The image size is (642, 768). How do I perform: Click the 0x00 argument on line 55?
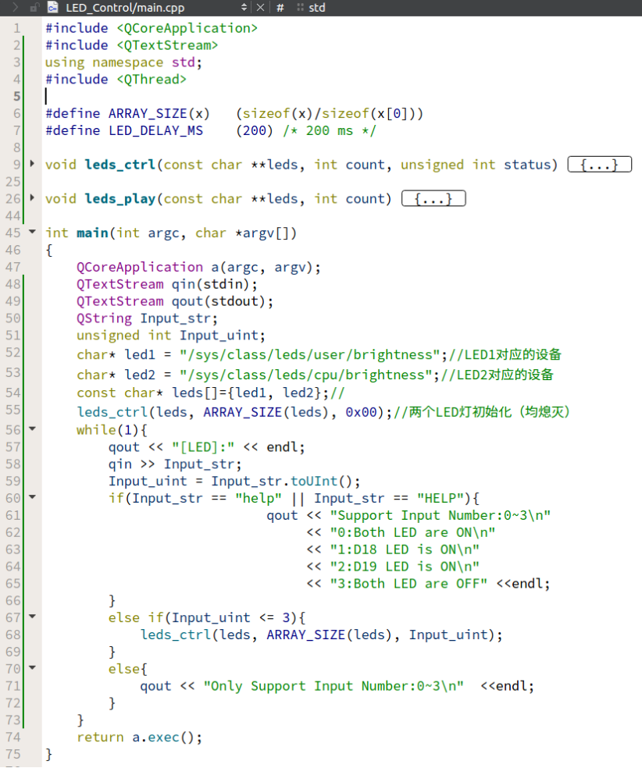[x=361, y=412]
